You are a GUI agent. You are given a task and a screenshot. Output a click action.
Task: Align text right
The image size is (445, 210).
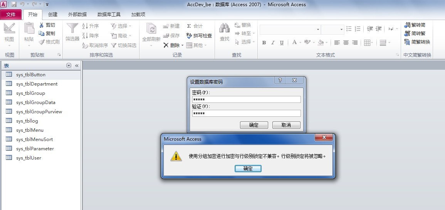click(355, 42)
